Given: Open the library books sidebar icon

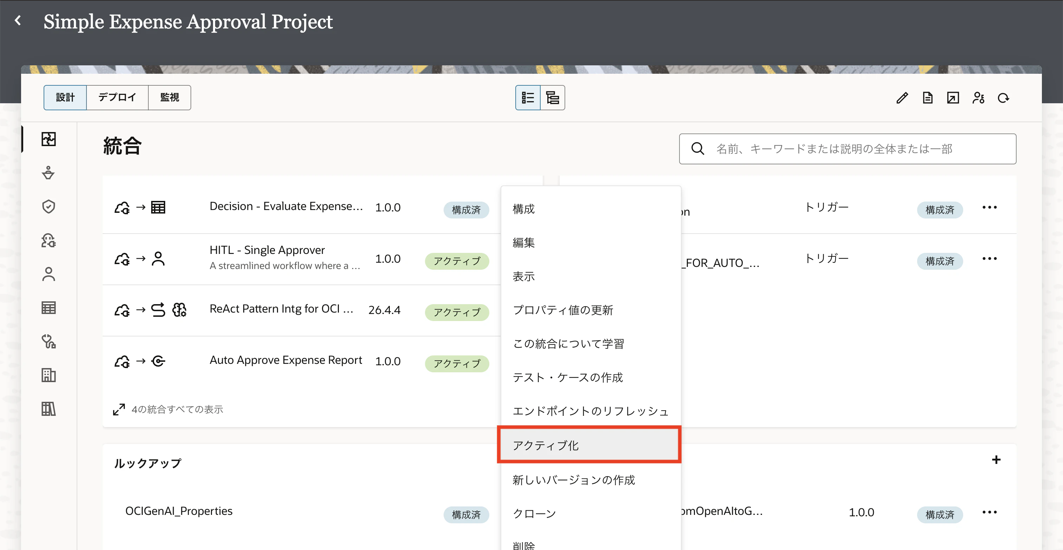Looking at the screenshot, I should pyautogui.click(x=49, y=409).
